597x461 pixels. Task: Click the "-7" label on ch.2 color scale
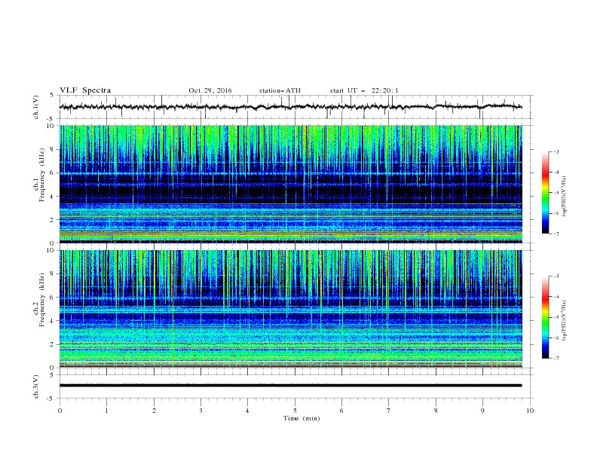[x=556, y=359]
